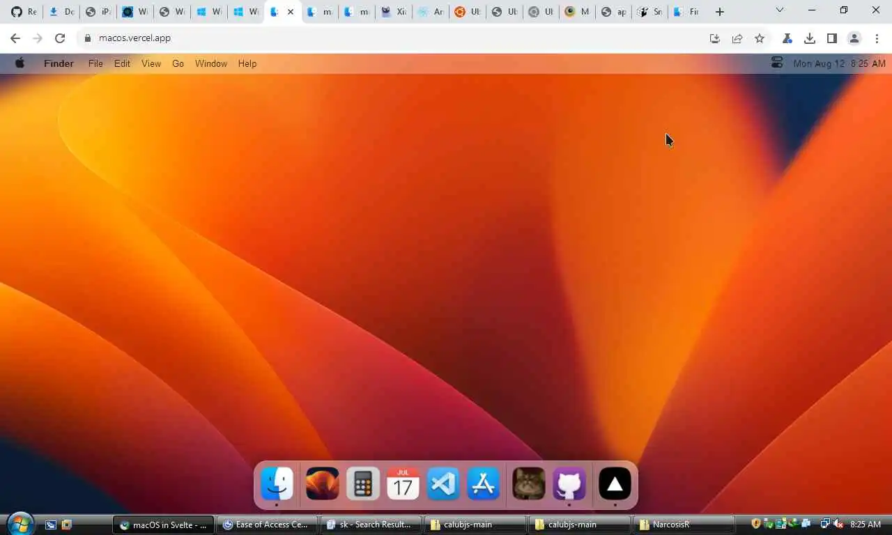Open the Ventura wallpaper app in dock
The image size is (892, 535).
[x=323, y=483]
